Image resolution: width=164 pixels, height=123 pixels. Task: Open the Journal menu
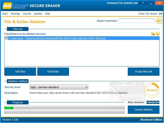tap(27, 14)
